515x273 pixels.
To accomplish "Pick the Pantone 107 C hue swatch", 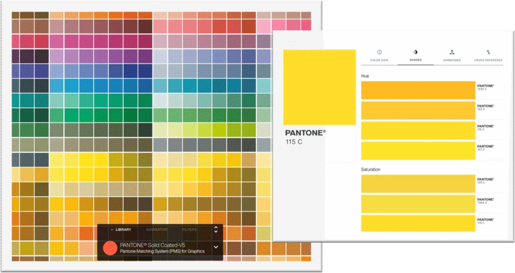I will [418, 150].
